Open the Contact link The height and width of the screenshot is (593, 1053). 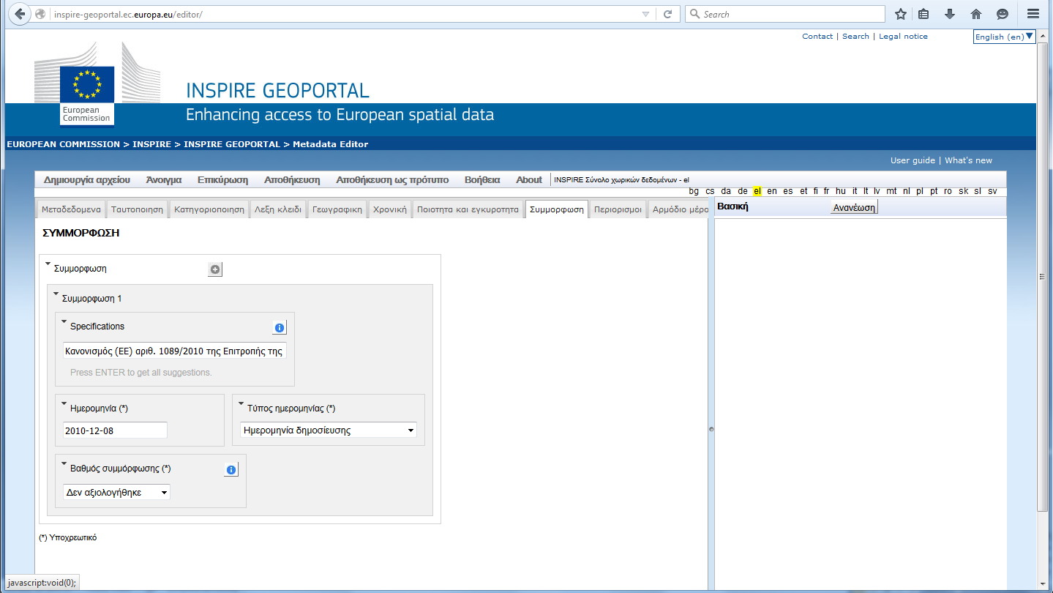[x=817, y=36]
